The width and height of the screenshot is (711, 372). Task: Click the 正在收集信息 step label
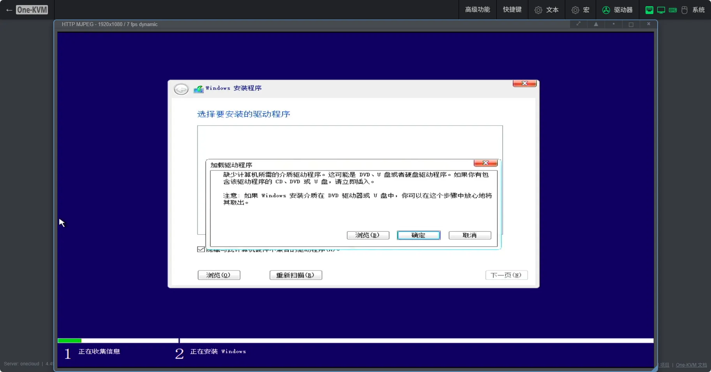point(99,351)
